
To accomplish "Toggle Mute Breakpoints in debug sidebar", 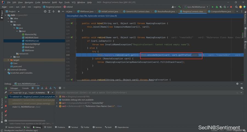I will (x=6, y=115).
